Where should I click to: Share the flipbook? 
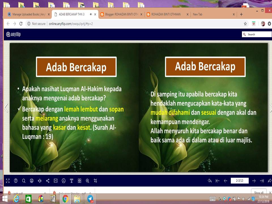pos(48,180)
